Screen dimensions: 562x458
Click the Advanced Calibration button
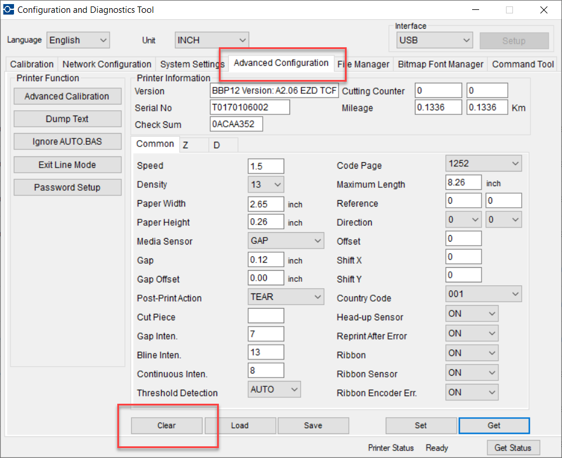pos(67,96)
